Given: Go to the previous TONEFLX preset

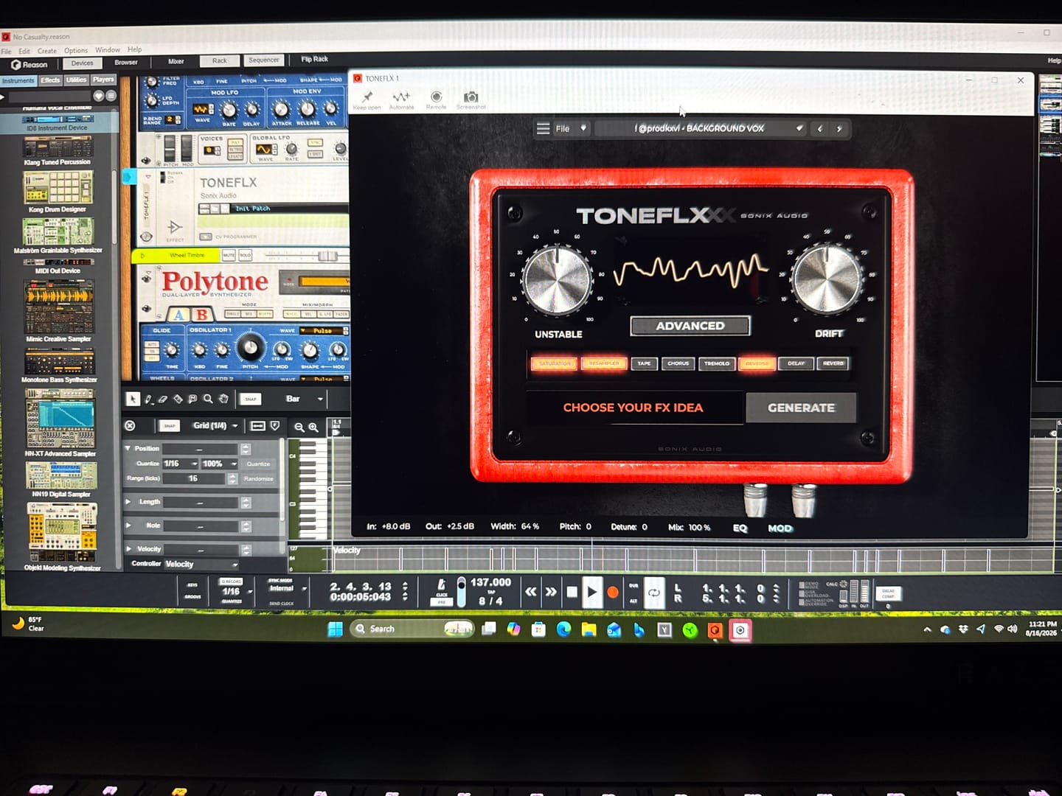Looking at the screenshot, I should tap(820, 128).
